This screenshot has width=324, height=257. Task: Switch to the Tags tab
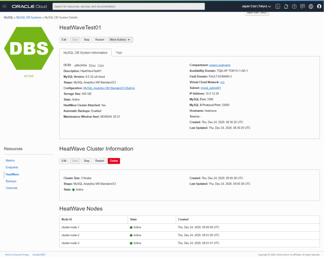[119, 52]
